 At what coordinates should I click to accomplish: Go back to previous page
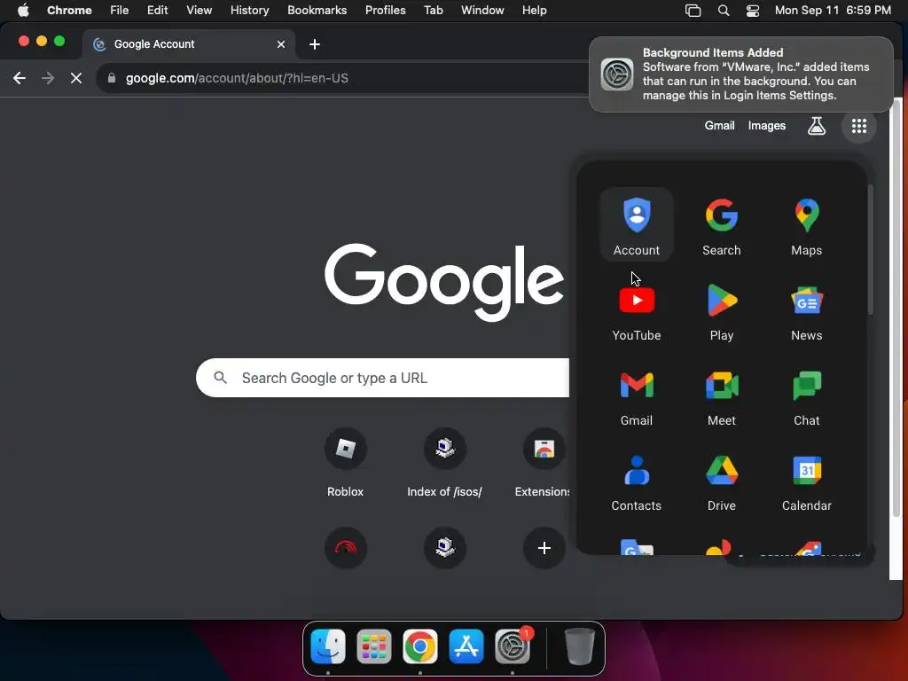20,78
